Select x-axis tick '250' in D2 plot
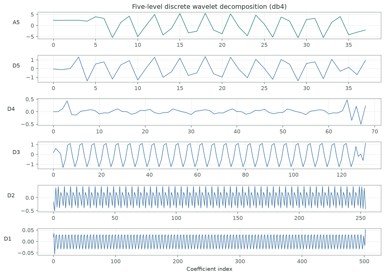 coord(361,218)
